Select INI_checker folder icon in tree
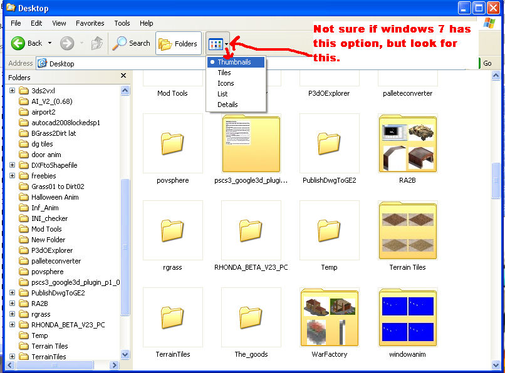 24,218
